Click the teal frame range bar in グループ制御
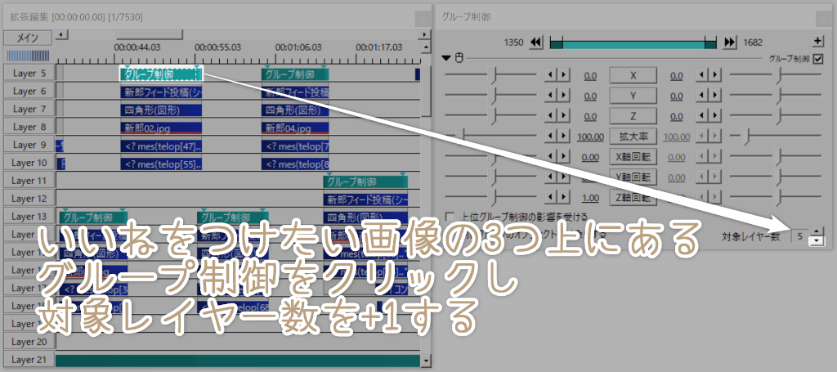Viewport: 837px width, 372px height. [633, 43]
